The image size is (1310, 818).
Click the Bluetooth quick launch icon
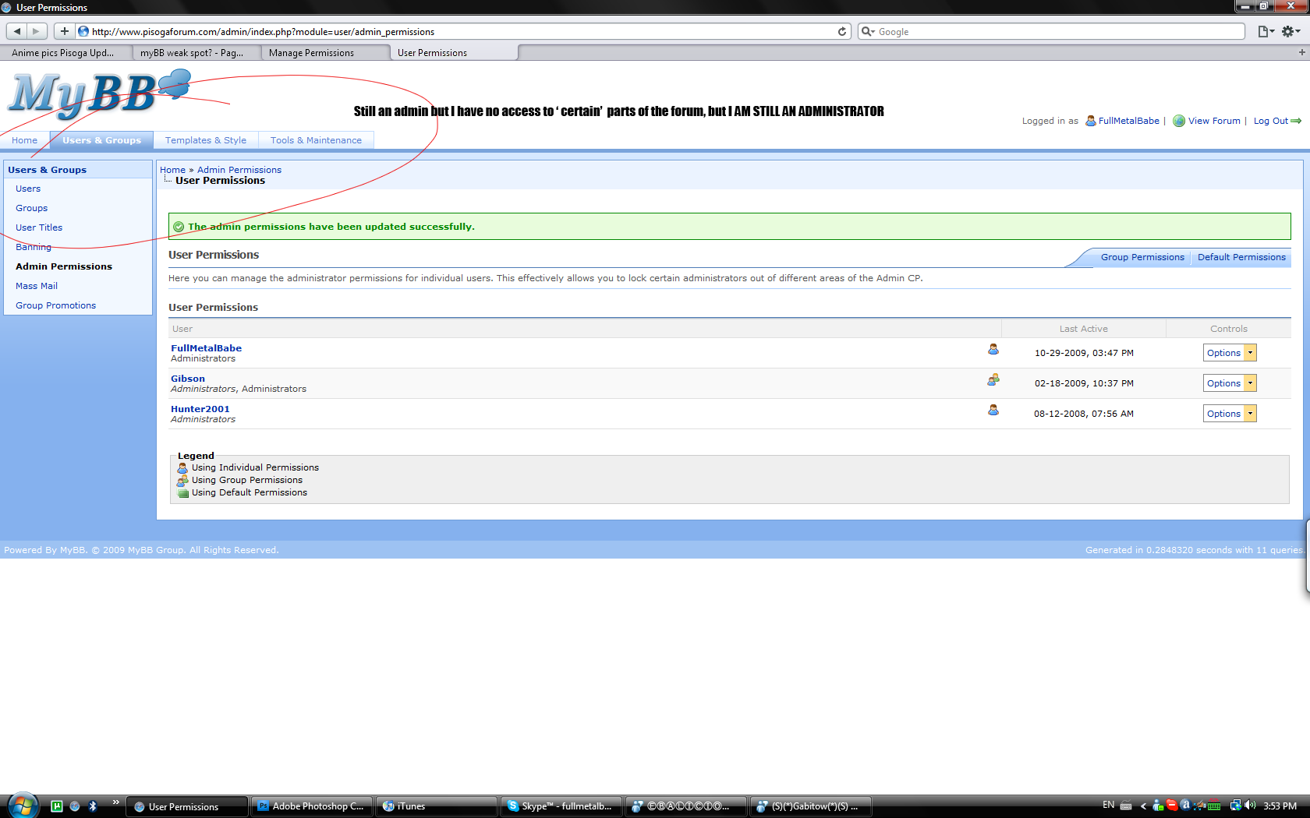pyautogui.click(x=93, y=806)
